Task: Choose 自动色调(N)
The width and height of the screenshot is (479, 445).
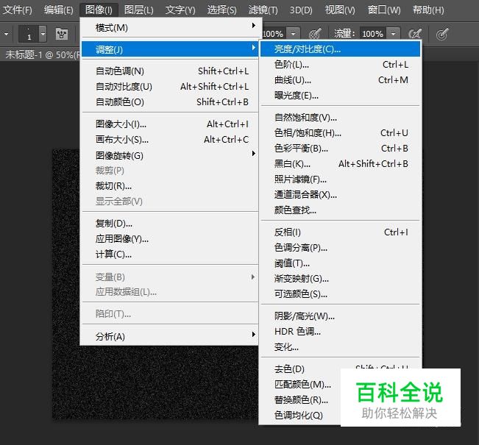Action: tap(171, 71)
